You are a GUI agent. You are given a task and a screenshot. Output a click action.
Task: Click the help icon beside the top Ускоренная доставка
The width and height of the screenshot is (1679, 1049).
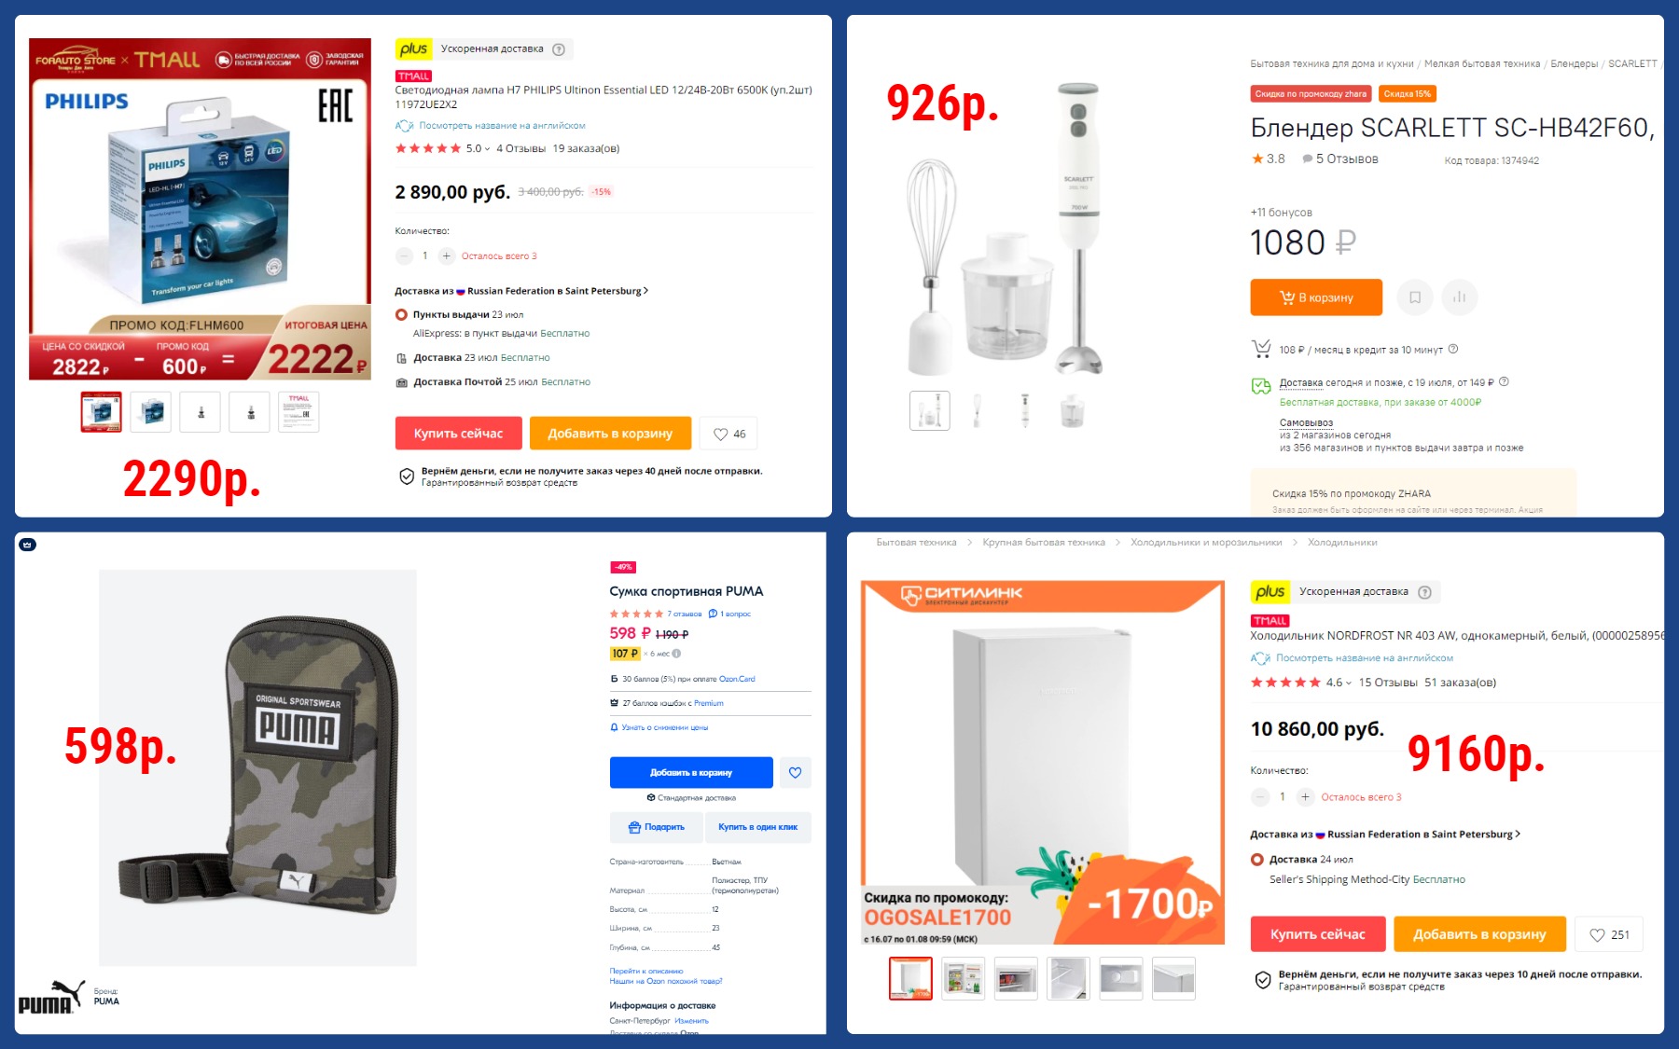pyautogui.click(x=559, y=49)
